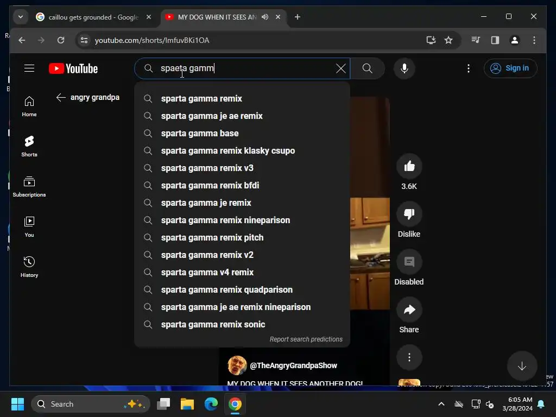Choose suggestion sparta gamma remix pitch
Viewport: 556px width, 417px height.
(x=242, y=238)
